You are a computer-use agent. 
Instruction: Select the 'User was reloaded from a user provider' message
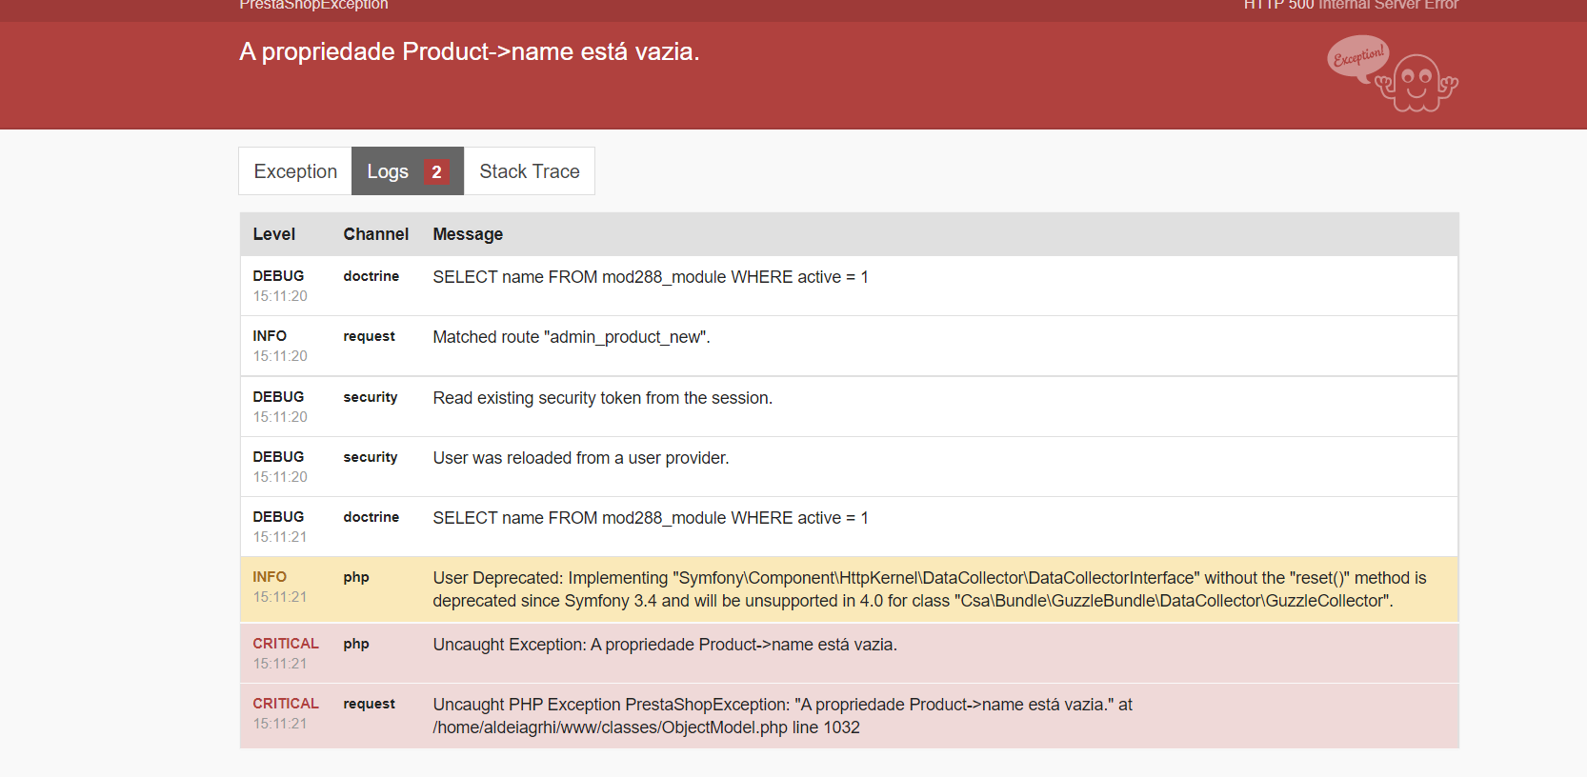[580, 458]
